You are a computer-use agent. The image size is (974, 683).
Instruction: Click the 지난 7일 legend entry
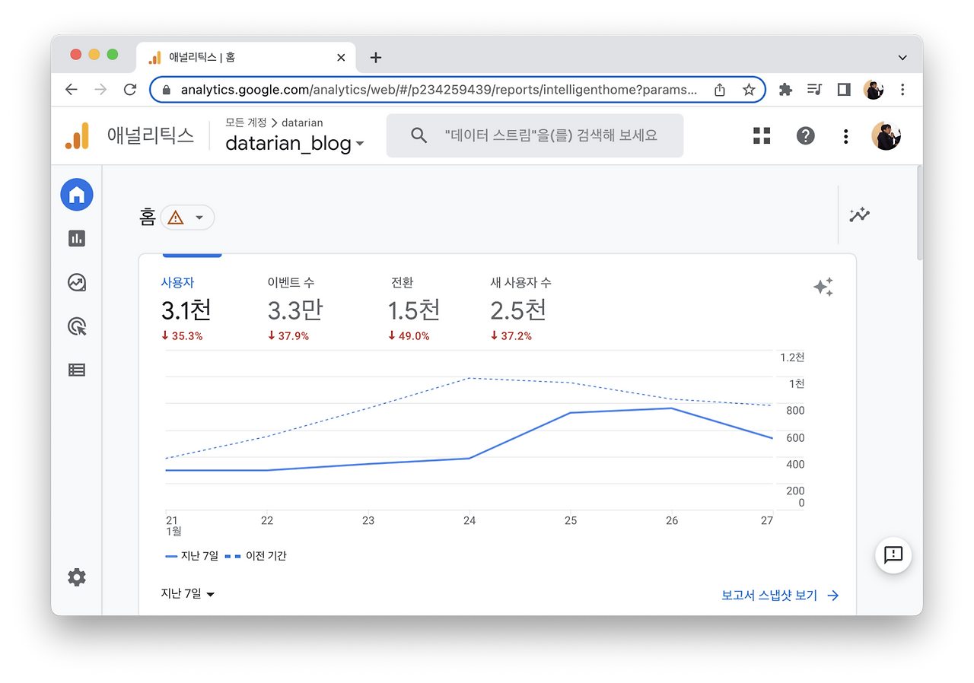[192, 556]
